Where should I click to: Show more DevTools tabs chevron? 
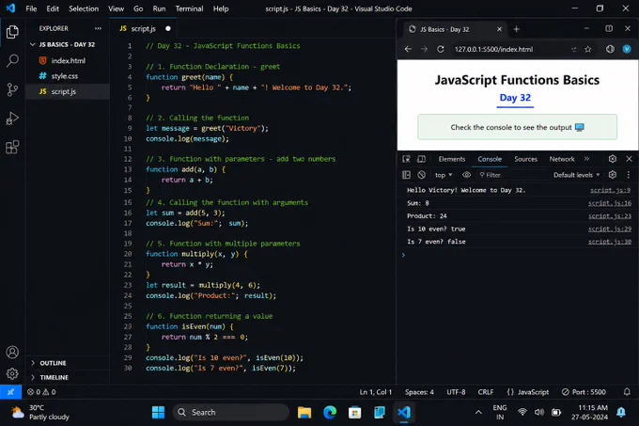[586, 159]
